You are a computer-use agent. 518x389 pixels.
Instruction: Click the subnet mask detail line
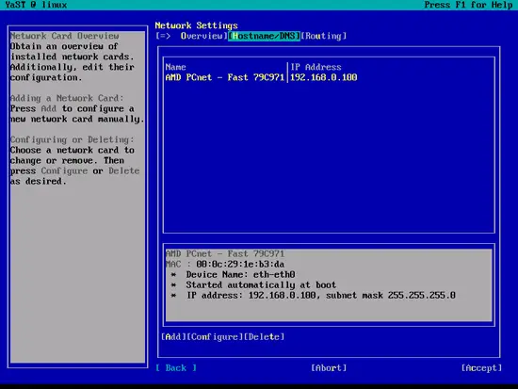pyautogui.click(x=314, y=295)
